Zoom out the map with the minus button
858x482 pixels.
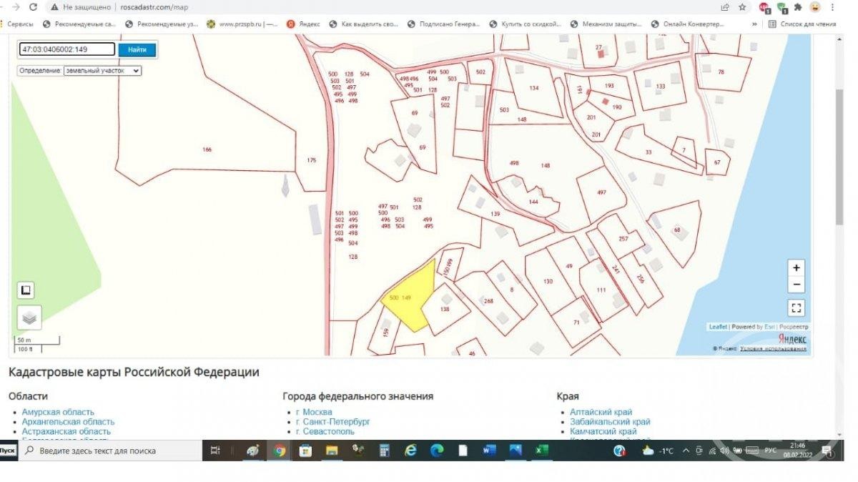coord(797,285)
